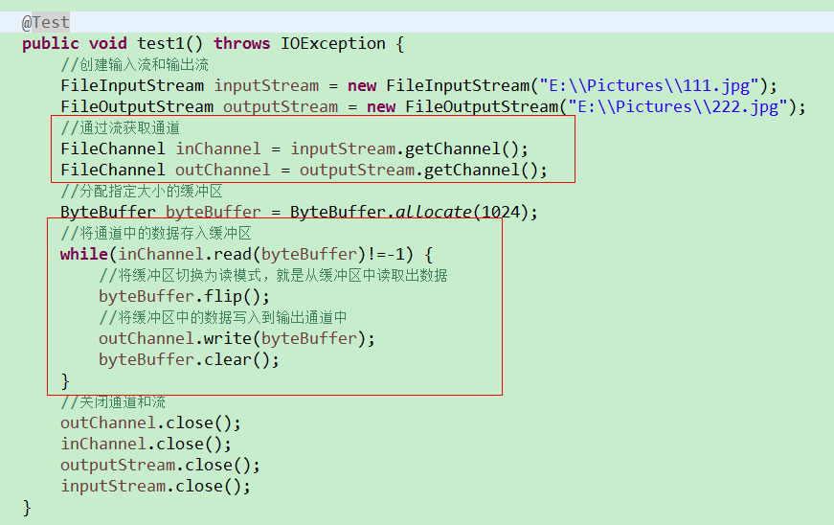The height and width of the screenshot is (525, 834).
Task: Click the "E:\\Pictures\\222.jpg" string literal
Action: 677,107
